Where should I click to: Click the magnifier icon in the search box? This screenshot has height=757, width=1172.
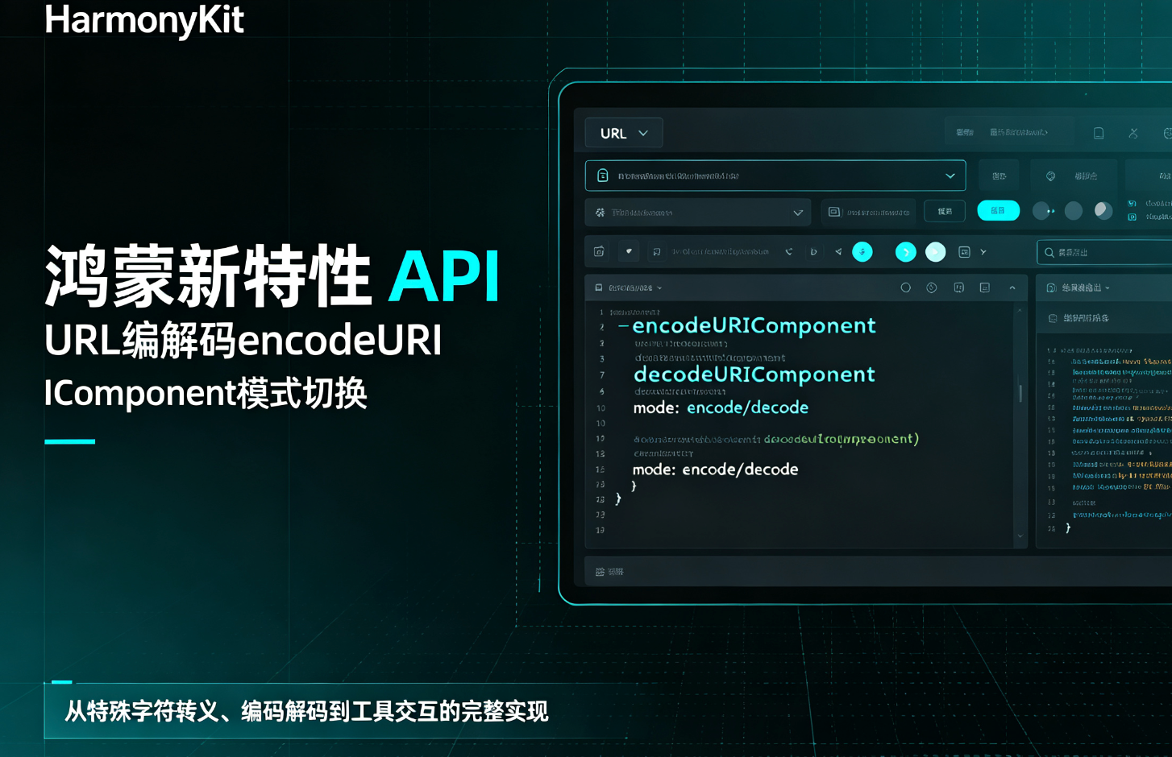click(1049, 252)
